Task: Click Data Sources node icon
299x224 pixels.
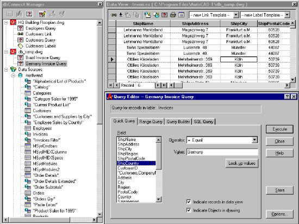Action: point(13,69)
